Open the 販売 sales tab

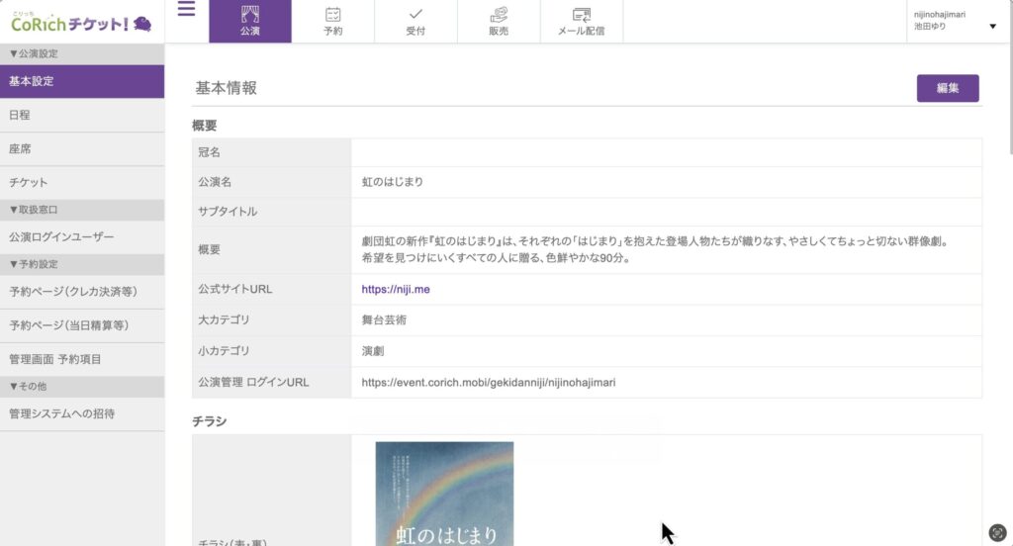tap(499, 21)
